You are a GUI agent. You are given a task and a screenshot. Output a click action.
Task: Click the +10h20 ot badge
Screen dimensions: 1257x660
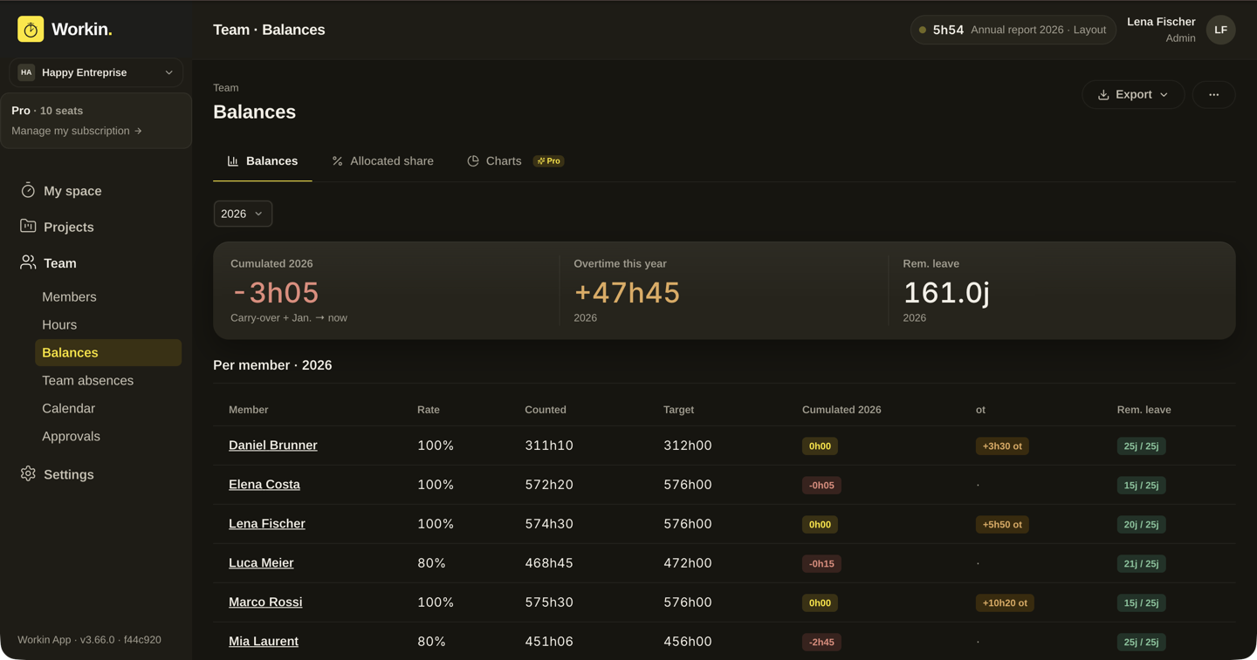pos(1005,603)
